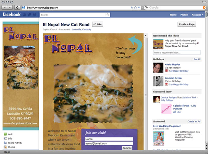Viewport: 208px width, 154px height.
Task: Click the Wall speech bubble icon
Action: [6, 134]
